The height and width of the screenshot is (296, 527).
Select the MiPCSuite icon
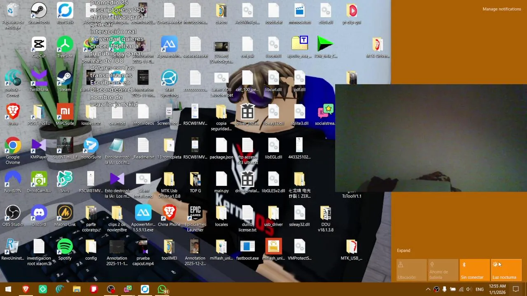(65, 115)
